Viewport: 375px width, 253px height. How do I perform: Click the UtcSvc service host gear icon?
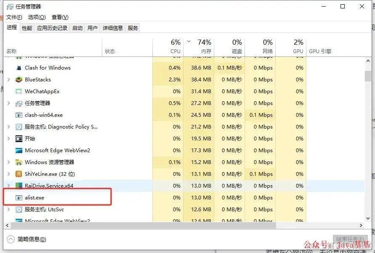coord(19,210)
